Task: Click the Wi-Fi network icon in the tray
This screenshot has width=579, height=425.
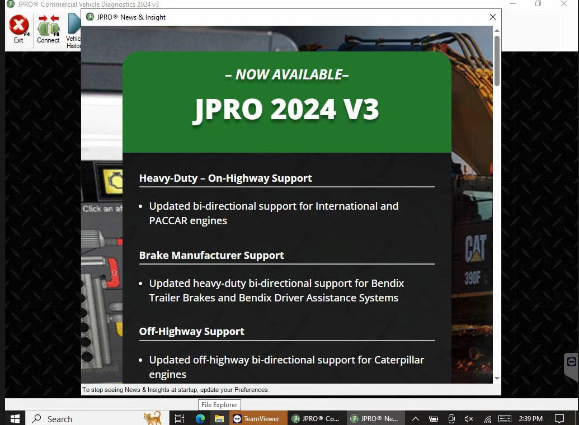Action: (x=486, y=418)
